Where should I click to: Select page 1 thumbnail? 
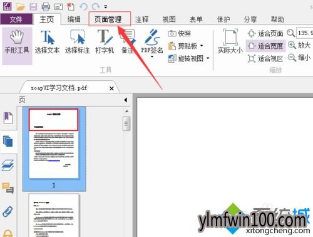click(x=54, y=149)
